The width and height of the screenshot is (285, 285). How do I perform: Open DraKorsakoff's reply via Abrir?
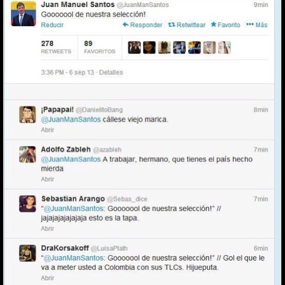point(47,278)
